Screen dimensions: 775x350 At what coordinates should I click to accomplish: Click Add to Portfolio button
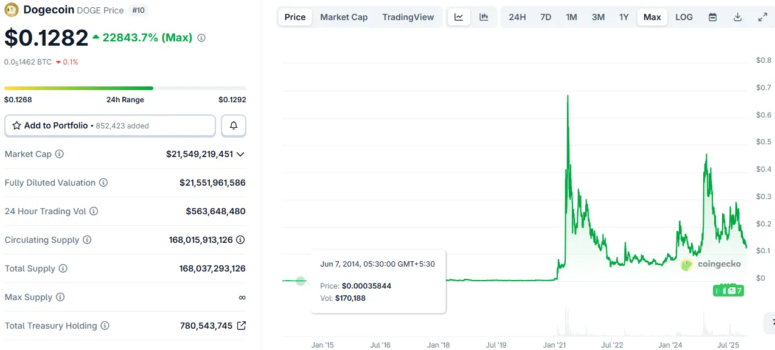click(110, 125)
